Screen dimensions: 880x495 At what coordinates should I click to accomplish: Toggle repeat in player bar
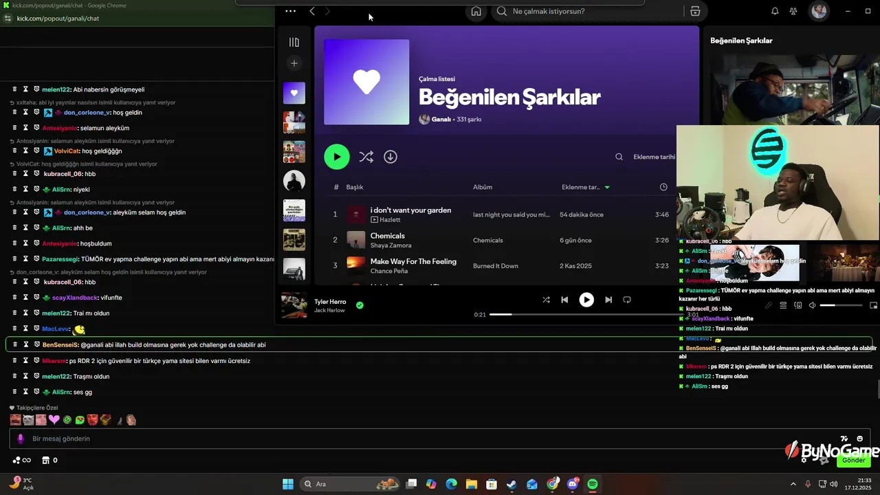pyautogui.click(x=627, y=300)
